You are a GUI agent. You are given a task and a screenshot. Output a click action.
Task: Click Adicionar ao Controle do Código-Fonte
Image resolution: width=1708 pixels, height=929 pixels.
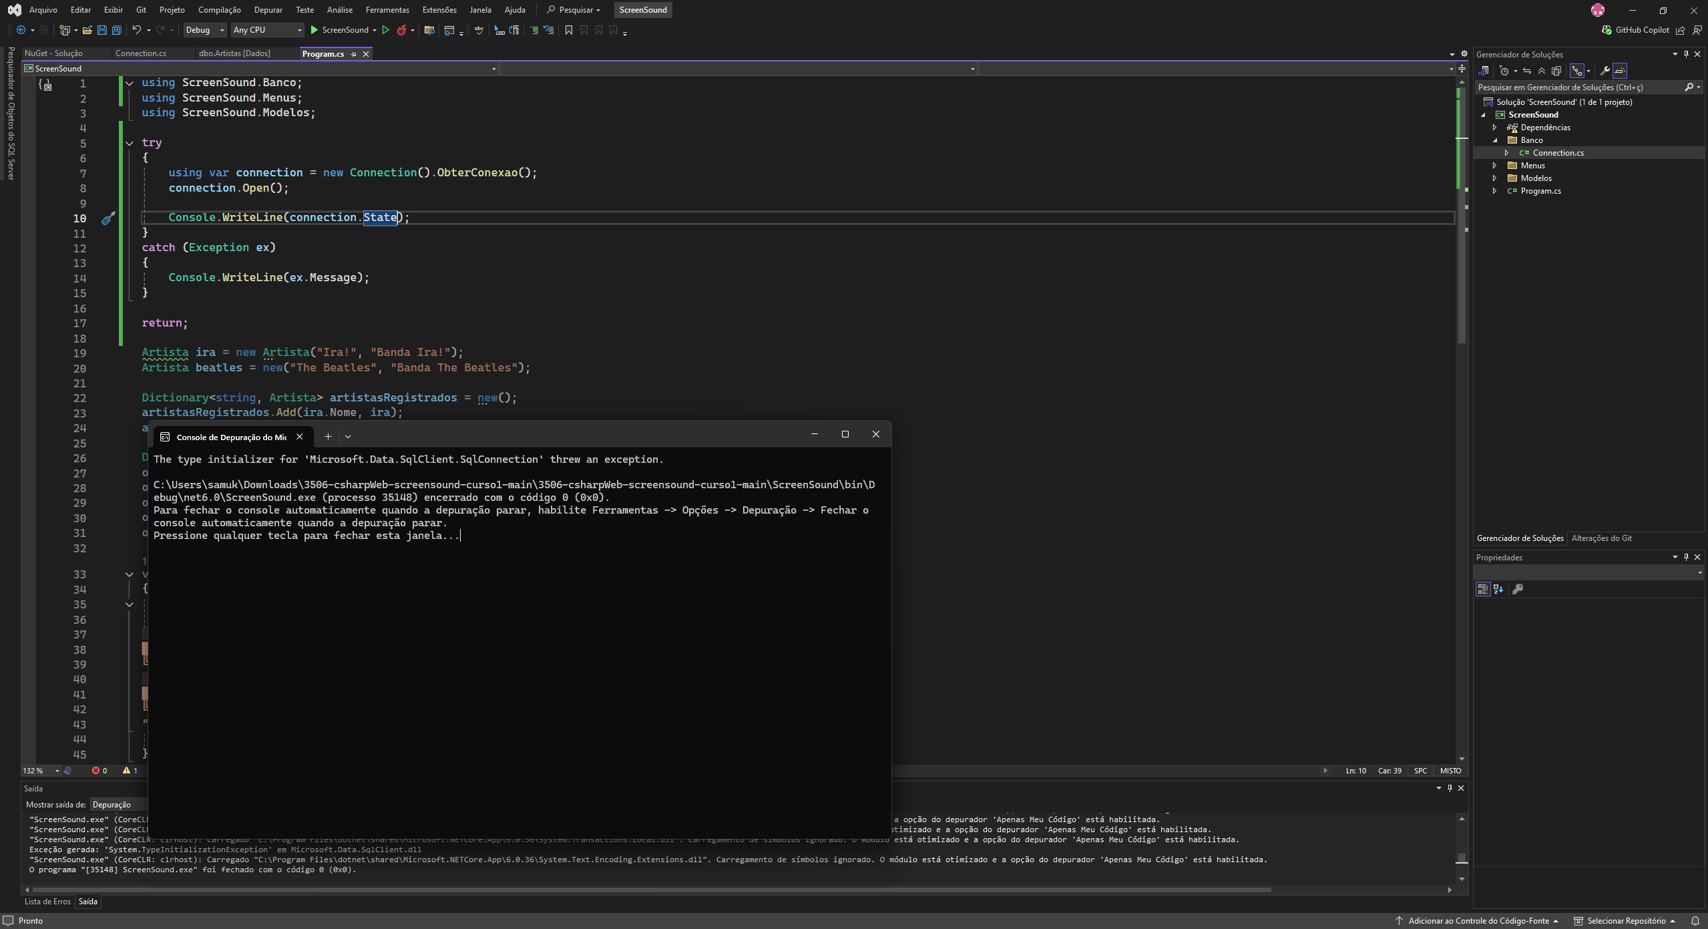[x=1477, y=921]
